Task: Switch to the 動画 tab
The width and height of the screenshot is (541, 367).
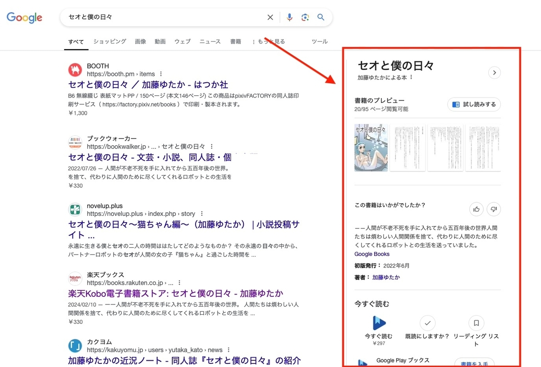Action: [x=160, y=41]
